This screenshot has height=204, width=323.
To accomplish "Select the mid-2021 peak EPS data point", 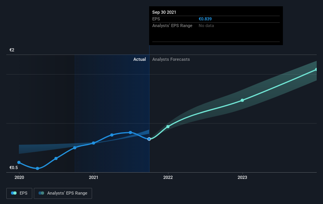I will click(x=130, y=133).
